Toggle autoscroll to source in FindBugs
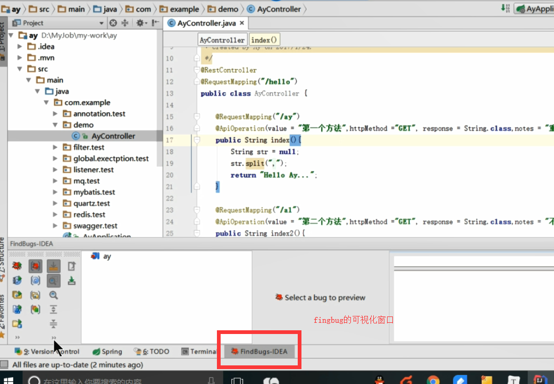554x384 pixels. point(54,266)
